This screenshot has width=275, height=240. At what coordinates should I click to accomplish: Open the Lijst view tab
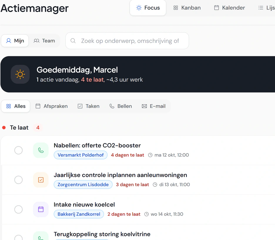pyautogui.click(x=266, y=8)
